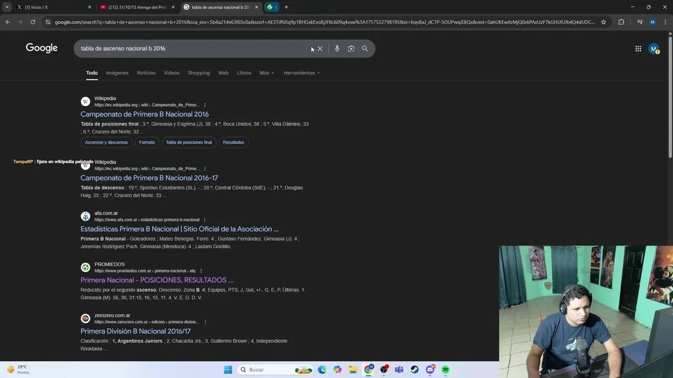This screenshot has width=673, height=378.
Task: Expand the Más dropdown
Action: tap(267, 73)
